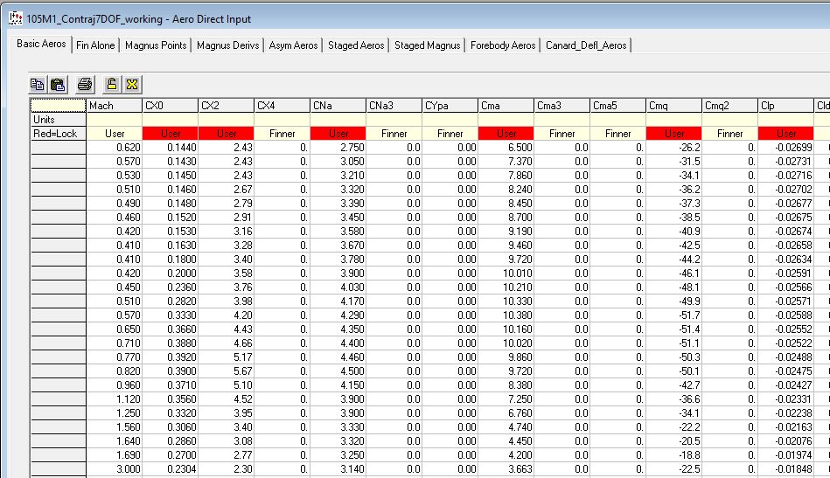Toggle the red User lock under Cmq
830x478 pixels.
click(x=674, y=134)
